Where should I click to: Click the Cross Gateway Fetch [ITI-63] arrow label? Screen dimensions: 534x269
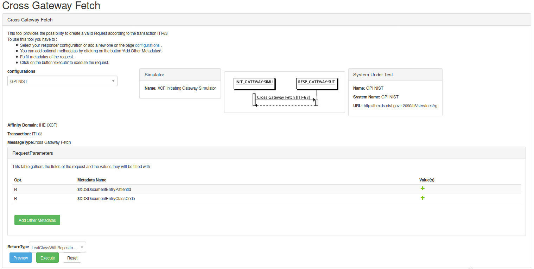(283, 97)
